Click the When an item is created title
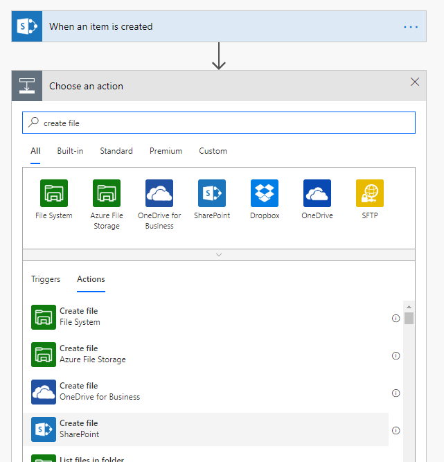Screen dimensions: 444x462 pyautogui.click(x=100, y=26)
